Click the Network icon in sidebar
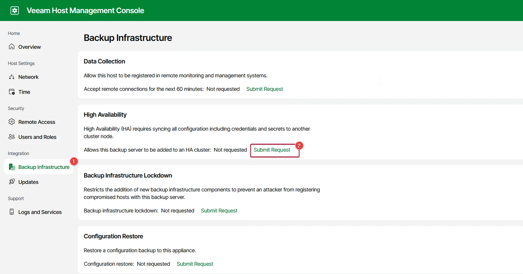This screenshot has height=274, width=523. pos(12,77)
